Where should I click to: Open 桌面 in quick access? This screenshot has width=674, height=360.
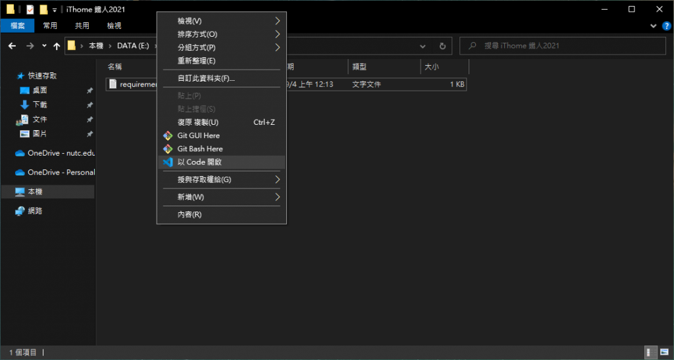tap(40, 91)
